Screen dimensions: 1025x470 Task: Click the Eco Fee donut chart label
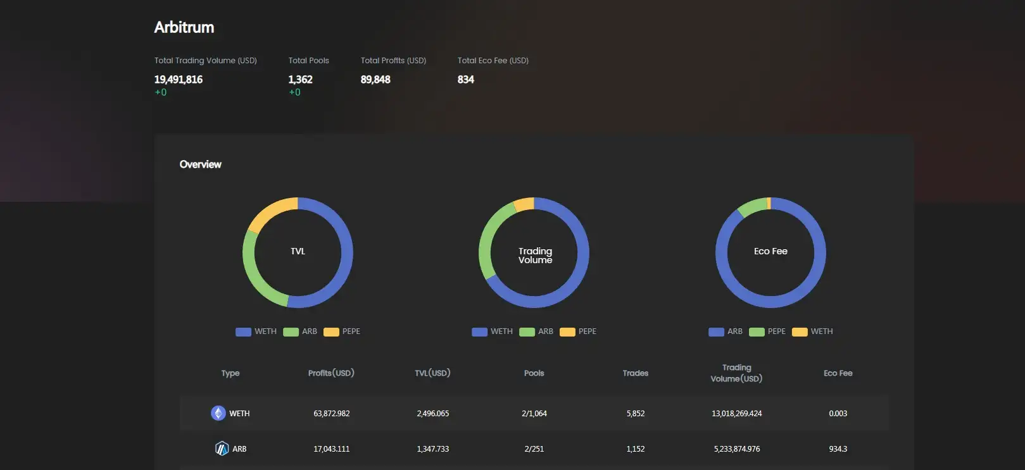(x=770, y=252)
